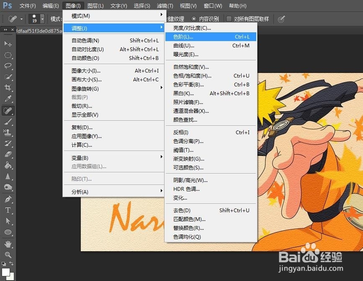Viewport: 363px width, 281px height.
Task: Click the tablet pressure icon in options bar
Action: point(281,19)
